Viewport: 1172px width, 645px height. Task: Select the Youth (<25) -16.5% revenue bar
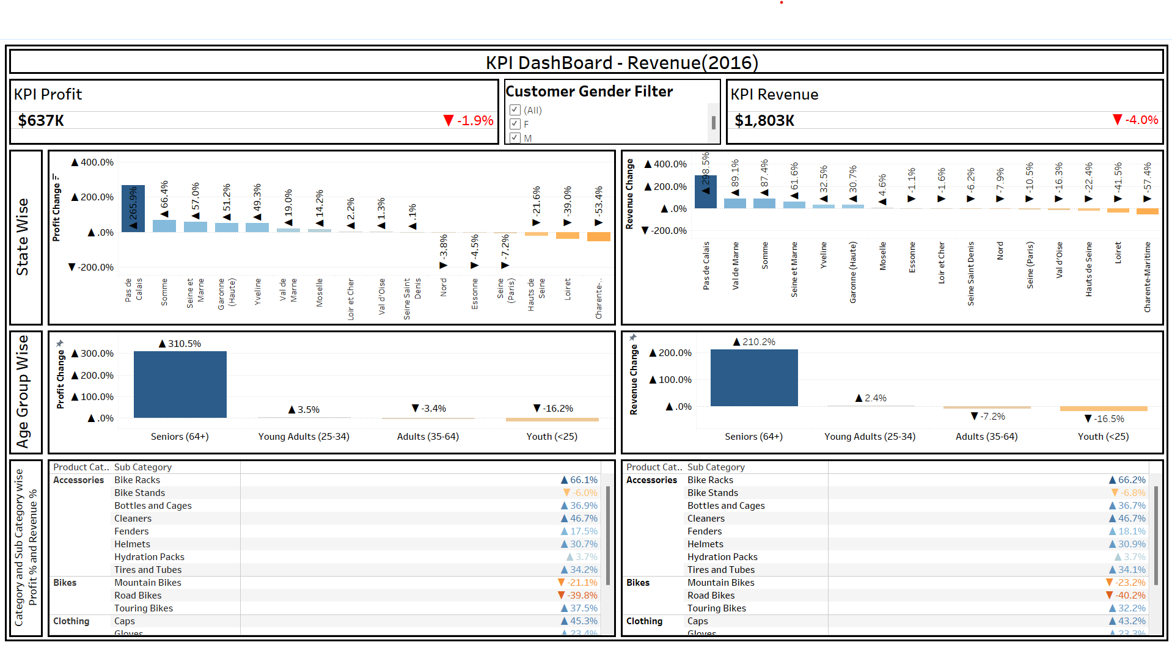tap(1104, 409)
